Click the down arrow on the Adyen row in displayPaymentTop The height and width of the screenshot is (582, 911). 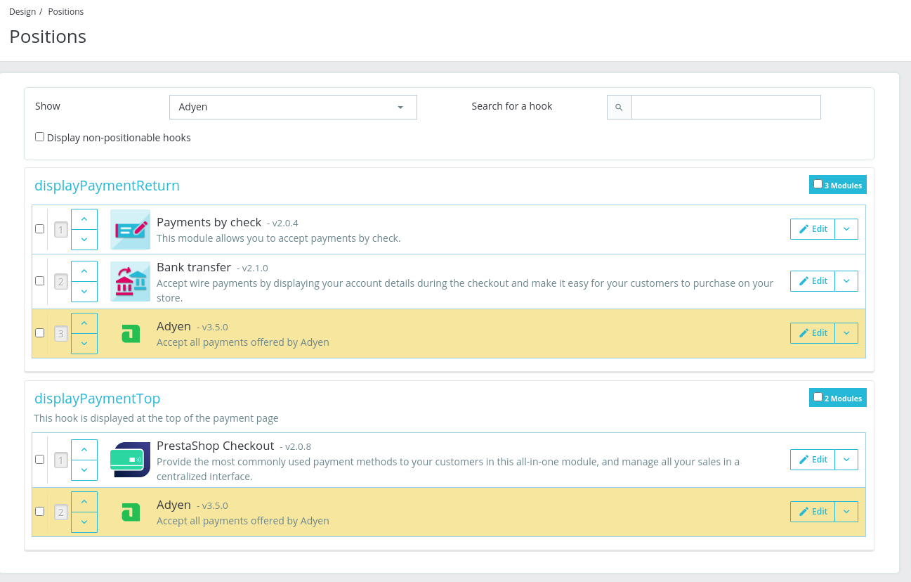point(84,522)
